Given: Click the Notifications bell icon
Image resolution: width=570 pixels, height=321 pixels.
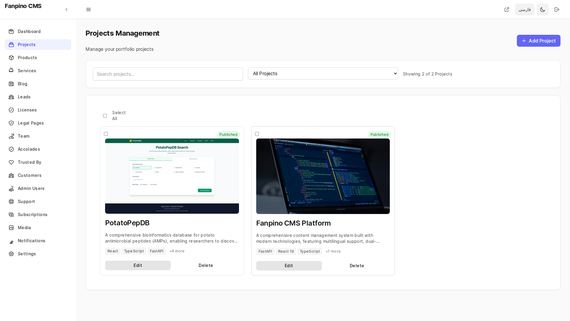Looking at the screenshot, I should (11, 242).
